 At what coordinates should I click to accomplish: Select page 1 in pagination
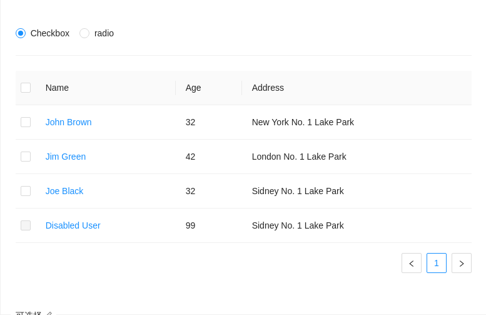pos(437,263)
